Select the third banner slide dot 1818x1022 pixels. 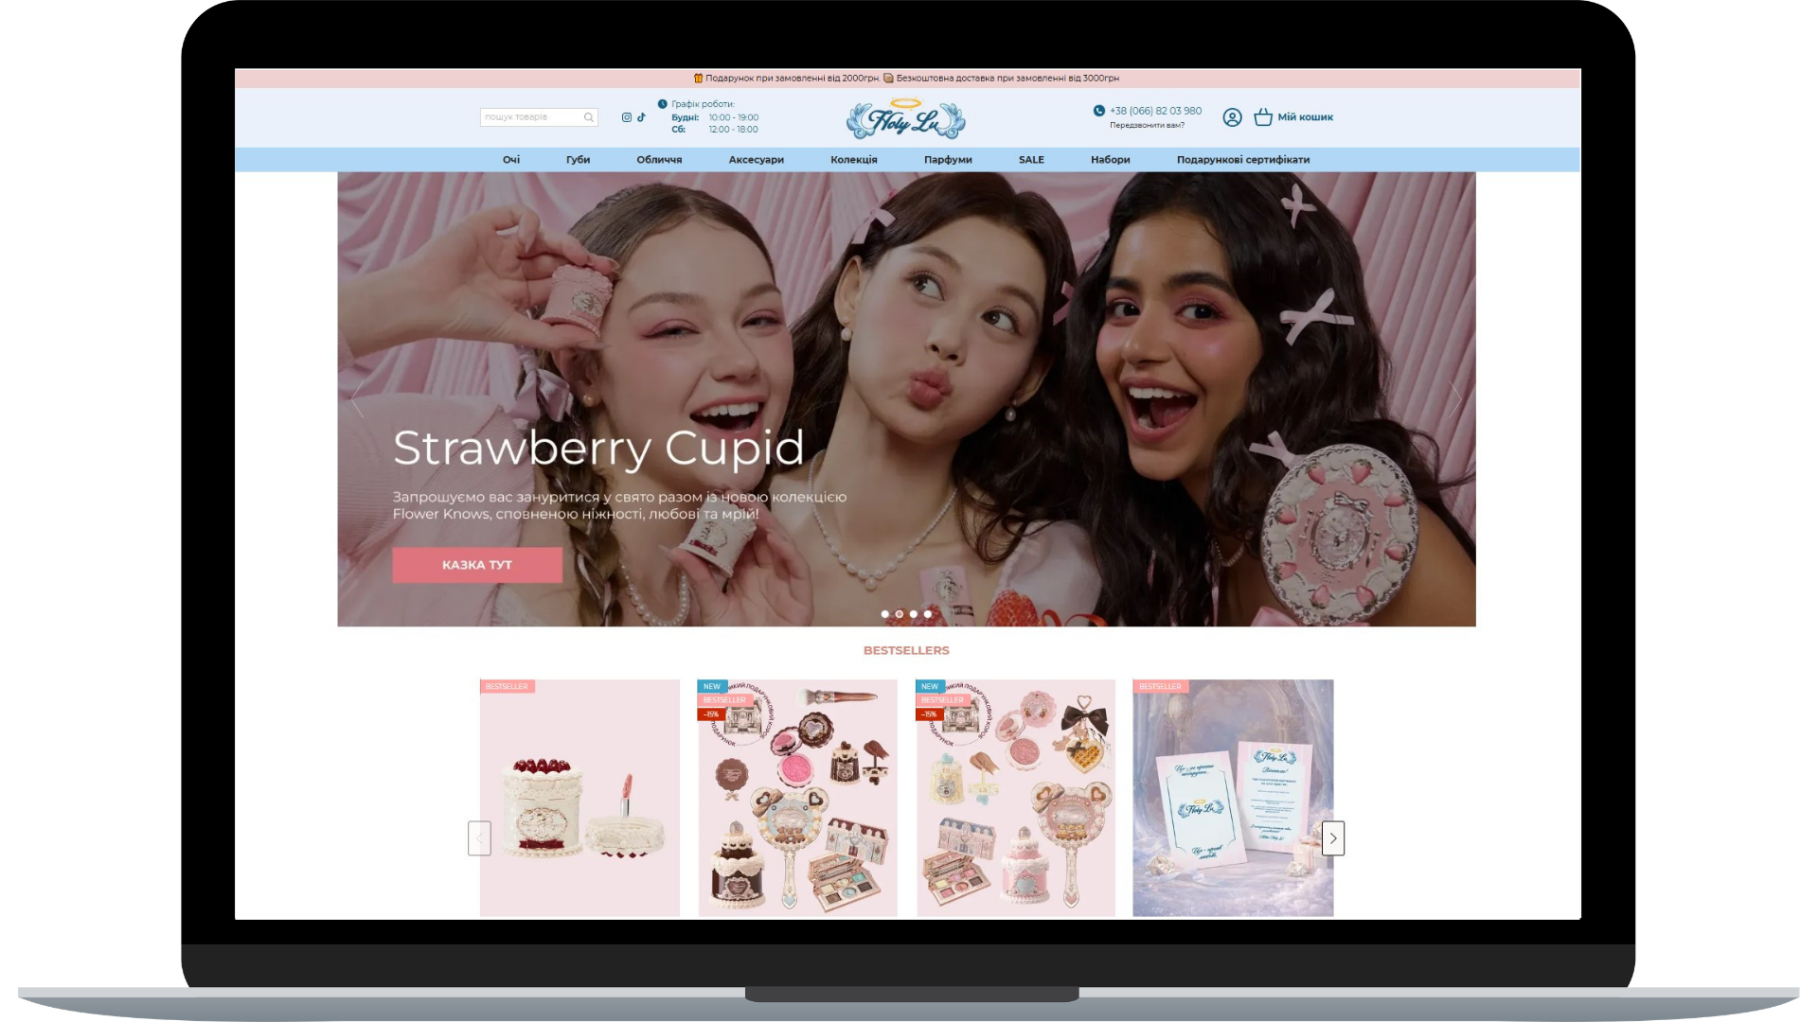point(914,614)
